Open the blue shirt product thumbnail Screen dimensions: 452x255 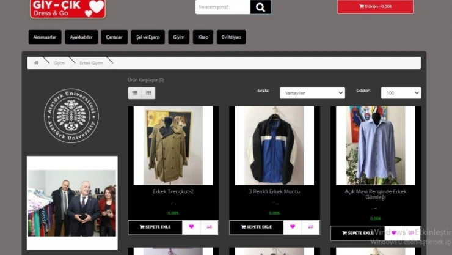click(x=376, y=146)
